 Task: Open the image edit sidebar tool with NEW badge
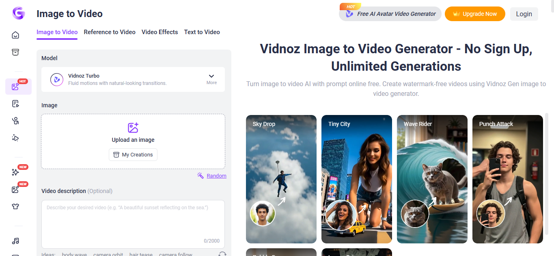15,189
